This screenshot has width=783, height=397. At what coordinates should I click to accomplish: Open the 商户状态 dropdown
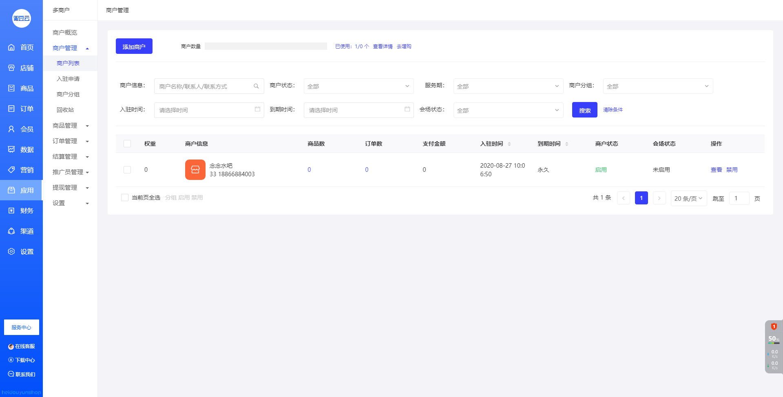pyautogui.click(x=358, y=86)
